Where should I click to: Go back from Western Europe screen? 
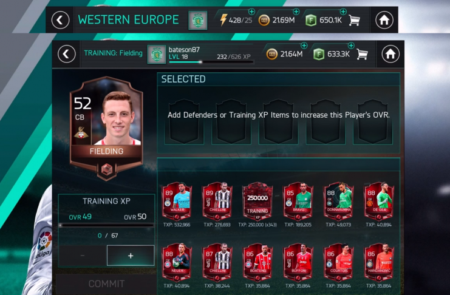tap(60, 20)
